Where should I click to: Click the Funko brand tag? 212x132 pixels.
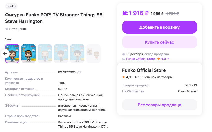tap(11, 6)
